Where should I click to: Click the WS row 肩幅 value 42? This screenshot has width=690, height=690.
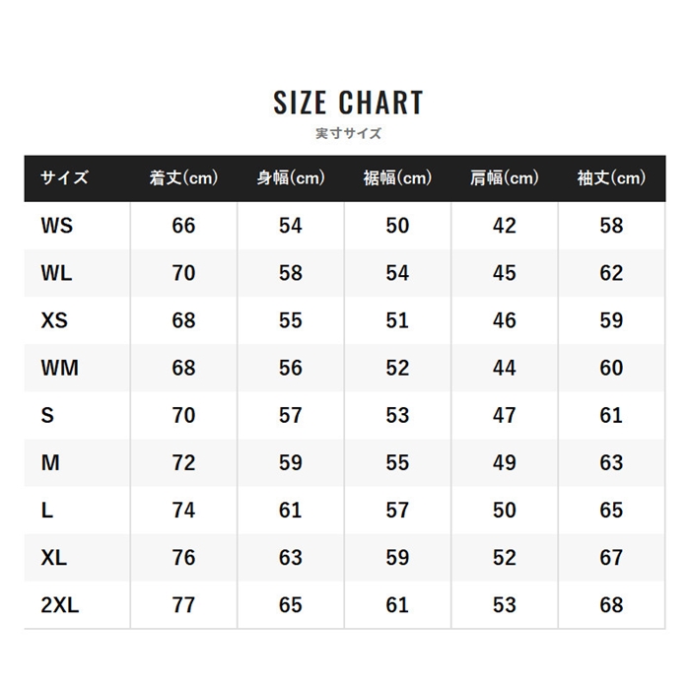coord(505,226)
